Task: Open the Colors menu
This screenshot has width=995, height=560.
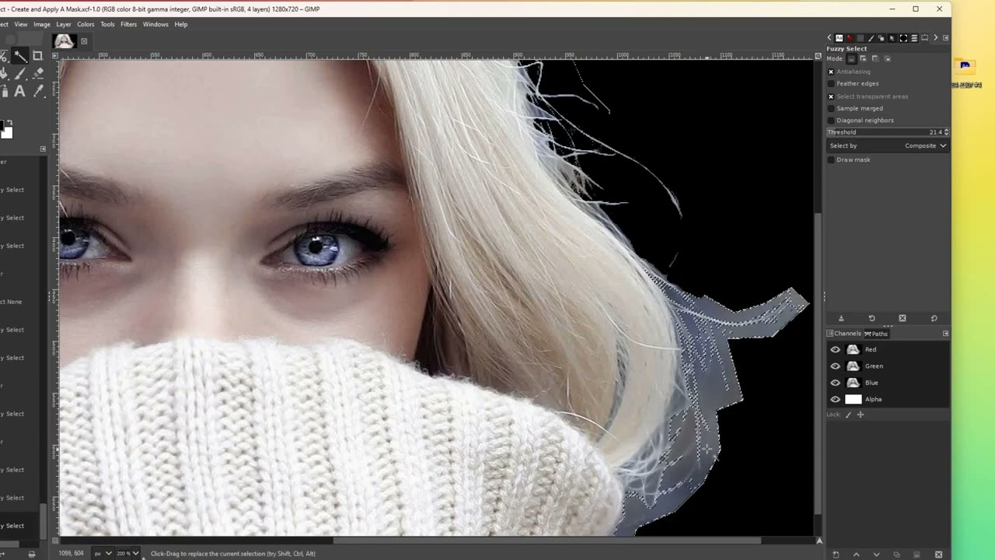Action: click(x=86, y=24)
